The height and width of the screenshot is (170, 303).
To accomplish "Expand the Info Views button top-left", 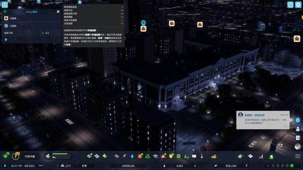I will pyautogui.click(x=5, y=5).
